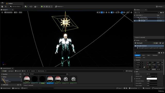Select RectLightComponent in the component list
The image size is (165, 93).
(148, 48)
